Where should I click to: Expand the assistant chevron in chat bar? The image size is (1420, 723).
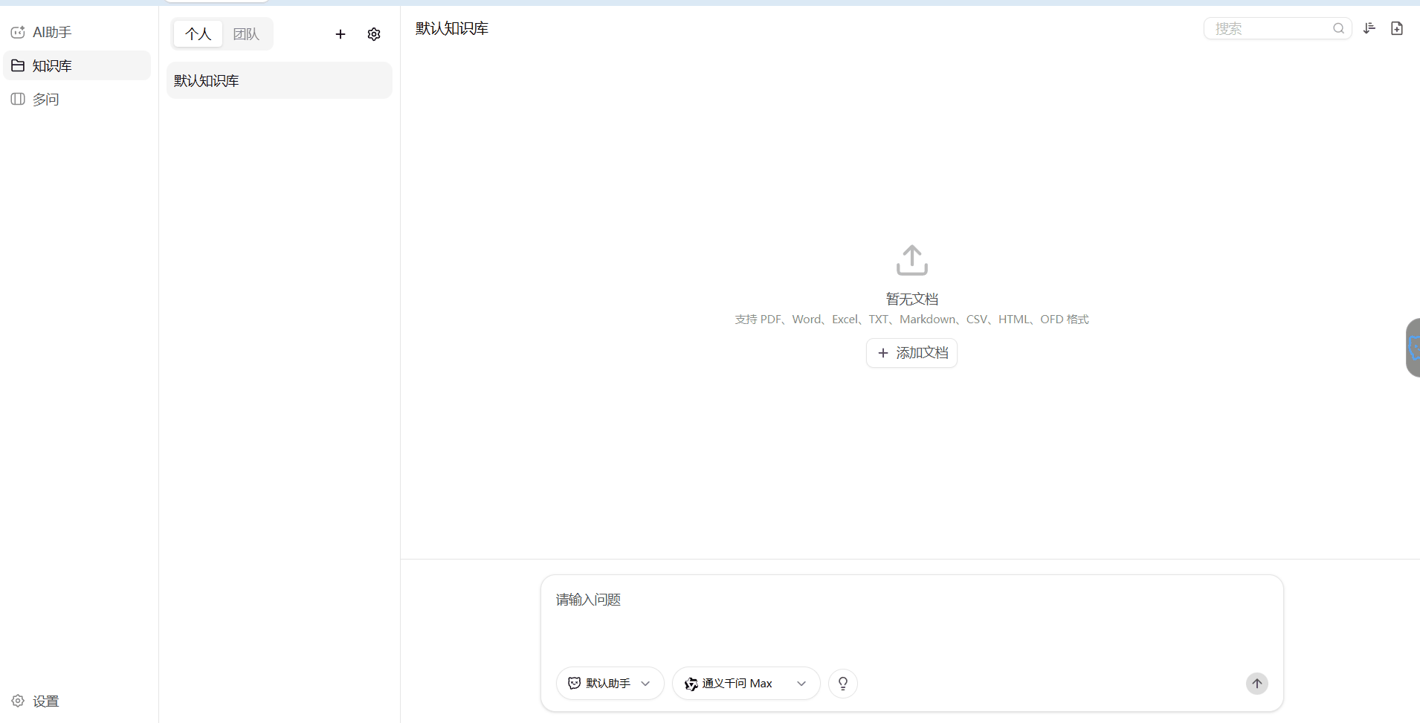645,684
